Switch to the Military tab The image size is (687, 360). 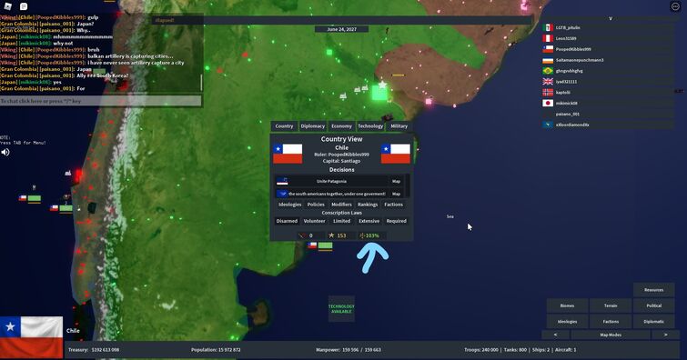click(399, 126)
